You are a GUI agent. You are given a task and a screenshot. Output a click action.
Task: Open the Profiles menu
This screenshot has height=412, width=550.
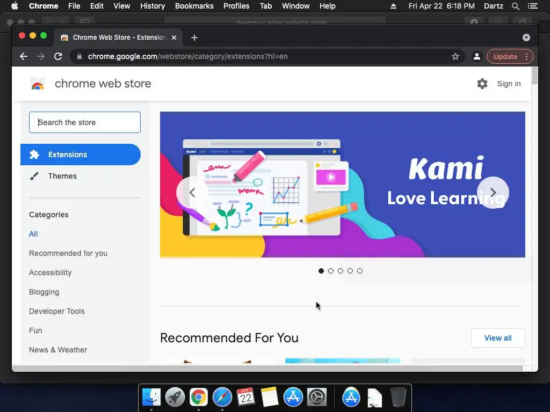[236, 6]
